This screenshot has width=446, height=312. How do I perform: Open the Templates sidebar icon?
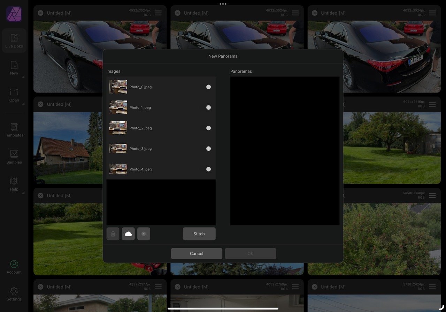point(14,130)
